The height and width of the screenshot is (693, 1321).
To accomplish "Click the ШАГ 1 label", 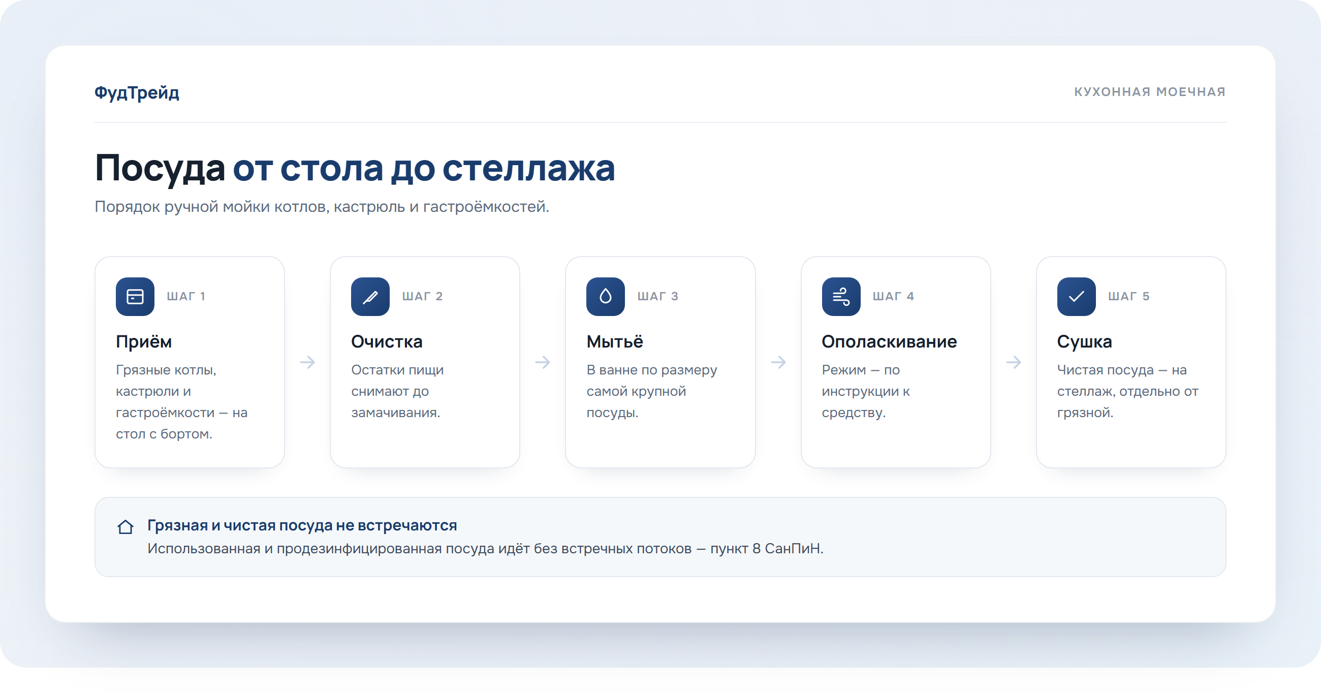I will point(186,297).
